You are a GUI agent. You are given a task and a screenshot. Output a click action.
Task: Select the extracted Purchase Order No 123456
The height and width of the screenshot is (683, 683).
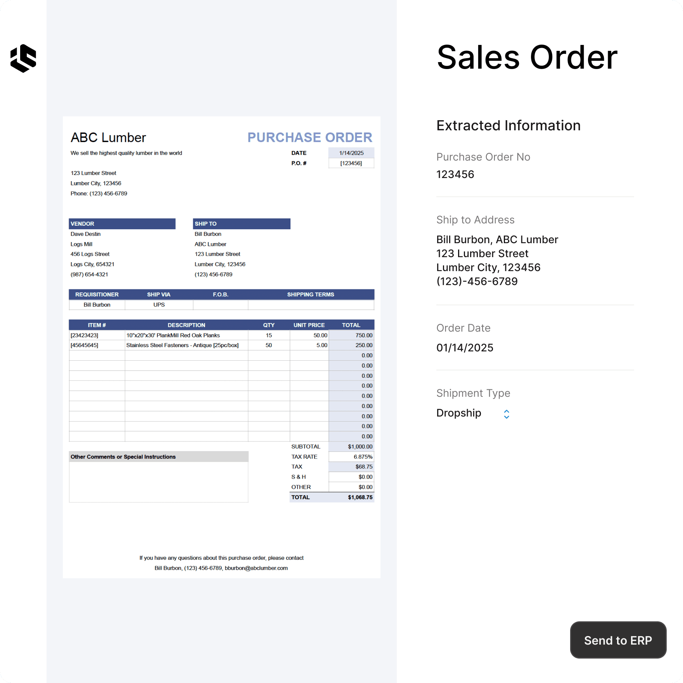(x=455, y=174)
